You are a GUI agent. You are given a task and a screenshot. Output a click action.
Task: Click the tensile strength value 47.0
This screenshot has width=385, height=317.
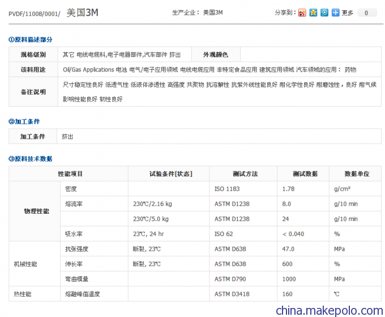(288, 249)
